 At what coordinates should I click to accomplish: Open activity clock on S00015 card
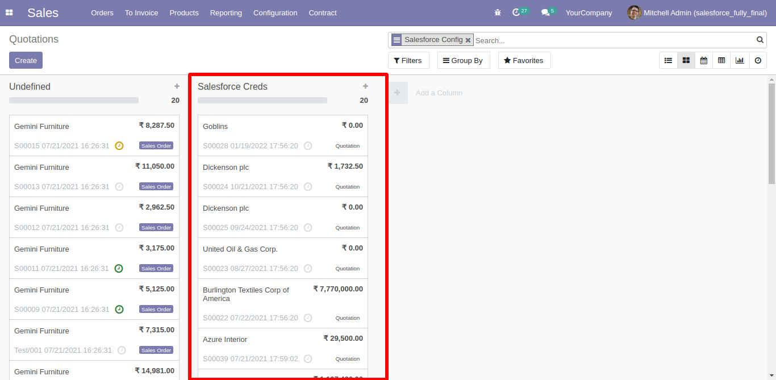tap(119, 145)
